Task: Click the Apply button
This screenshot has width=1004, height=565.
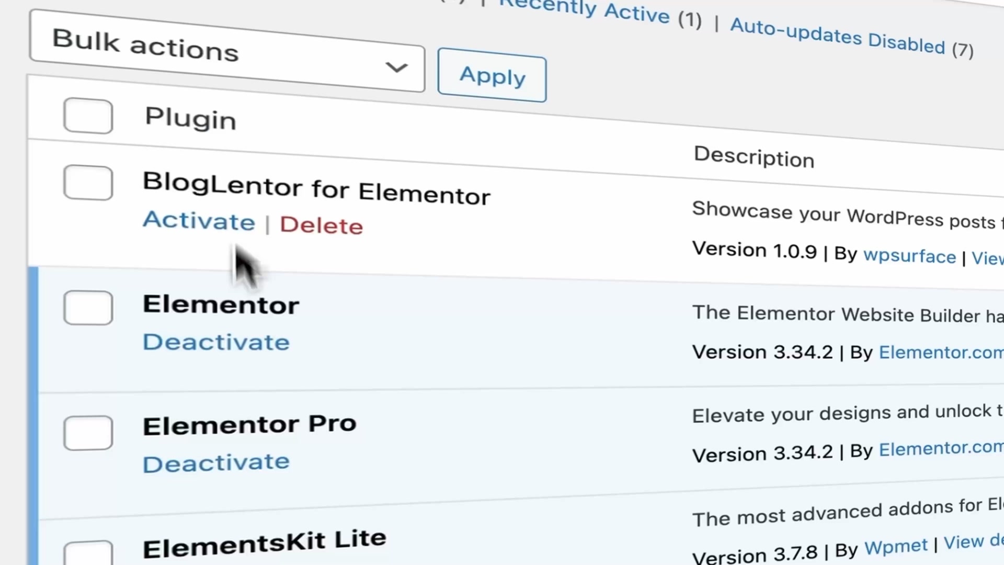Action: tap(492, 75)
